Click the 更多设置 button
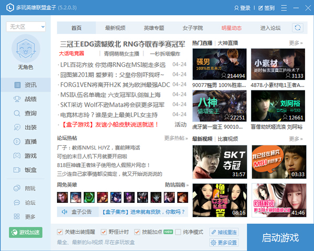This screenshot has width=314, height=251. 224,243
